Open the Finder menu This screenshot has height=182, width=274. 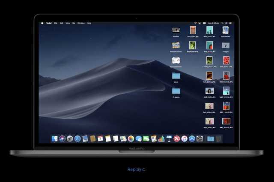click(48, 23)
